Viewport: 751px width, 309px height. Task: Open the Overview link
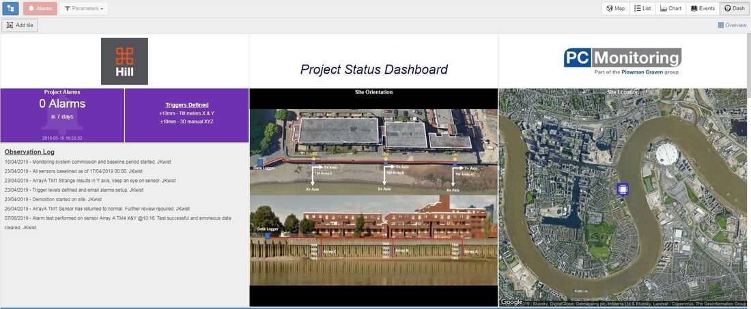tap(732, 25)
